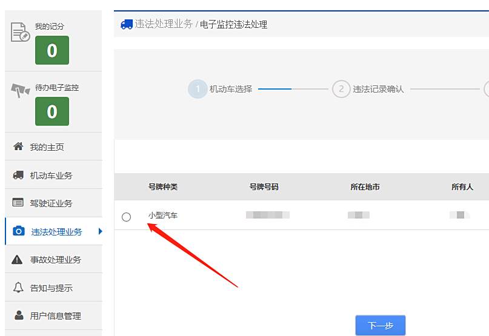The height and width of the screenshot is (336, 489).
Task: Click the 号牌号码 column header
Action: point(264,186)
